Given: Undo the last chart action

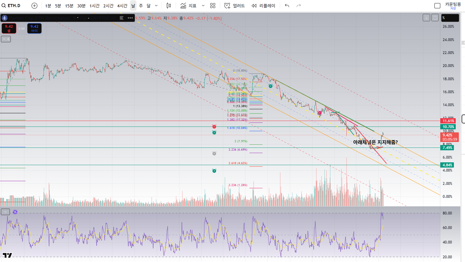Looking at the screenshot, I should [x=287, y=6].
